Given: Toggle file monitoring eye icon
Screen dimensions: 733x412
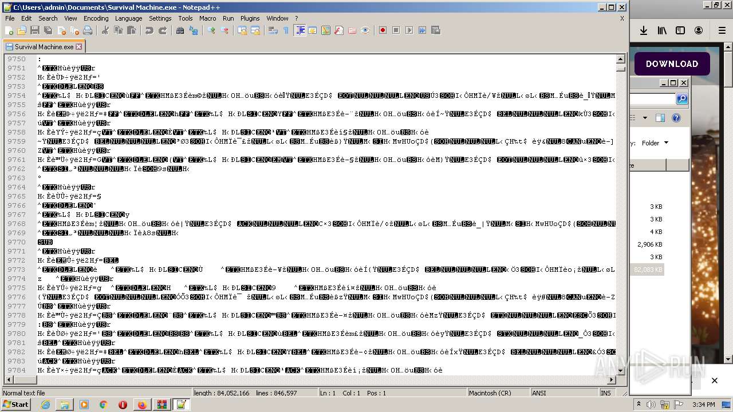Looking at the screenshot, I should point(365,30).
